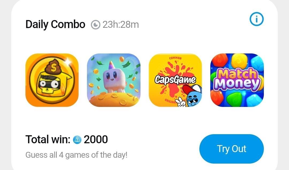Image resolution: width=289 pixels, height=170 pixels.
Task: Click the Daily Combo heading
Action: tap(55, 25)
